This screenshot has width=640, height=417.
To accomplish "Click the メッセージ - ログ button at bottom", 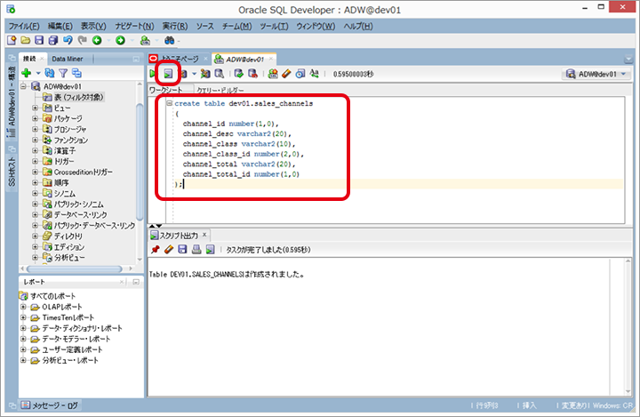I will coord(53,405).
